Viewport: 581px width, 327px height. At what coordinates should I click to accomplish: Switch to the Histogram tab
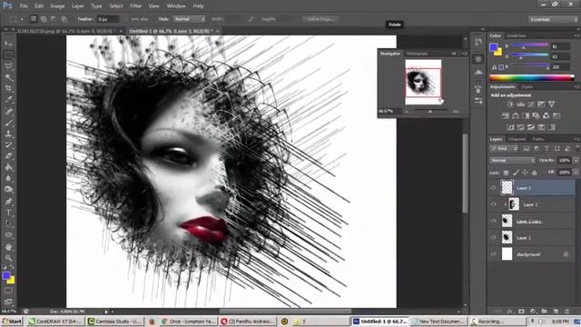(x=417, y=54)
